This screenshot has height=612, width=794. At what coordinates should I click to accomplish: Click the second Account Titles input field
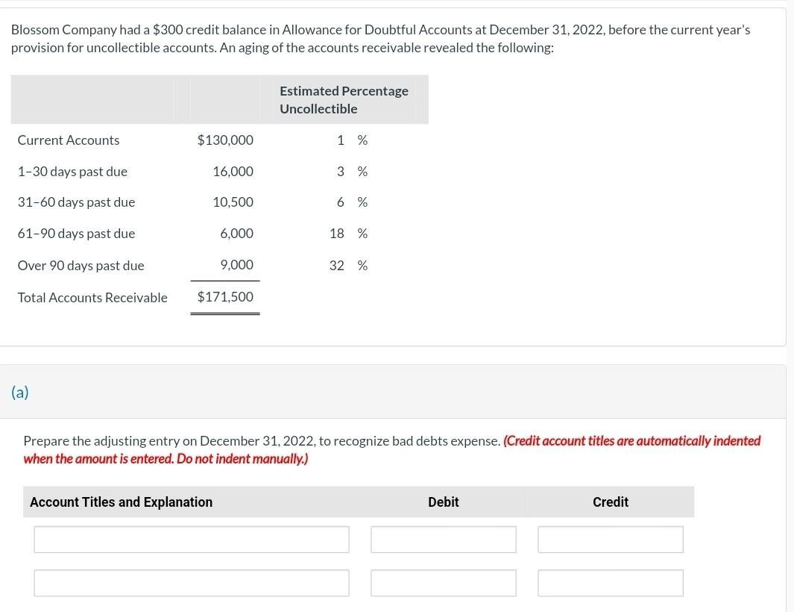click(192, 583)
